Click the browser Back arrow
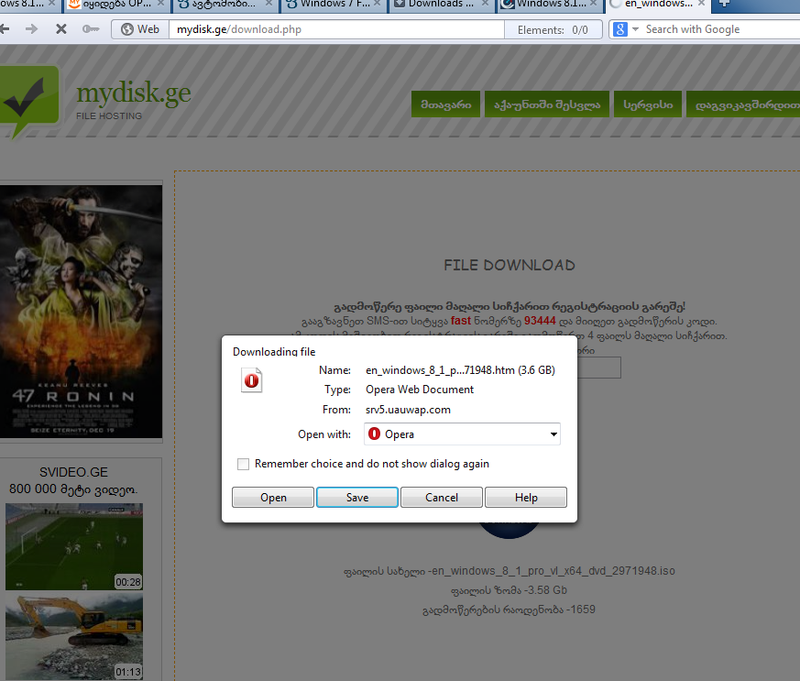 5,29
